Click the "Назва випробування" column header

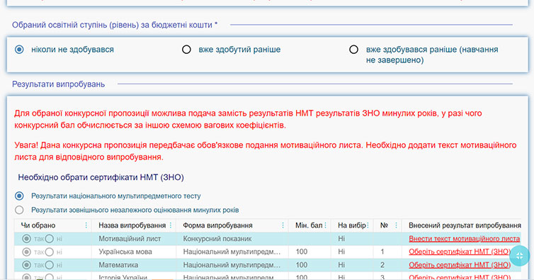[x=132, y=225]
